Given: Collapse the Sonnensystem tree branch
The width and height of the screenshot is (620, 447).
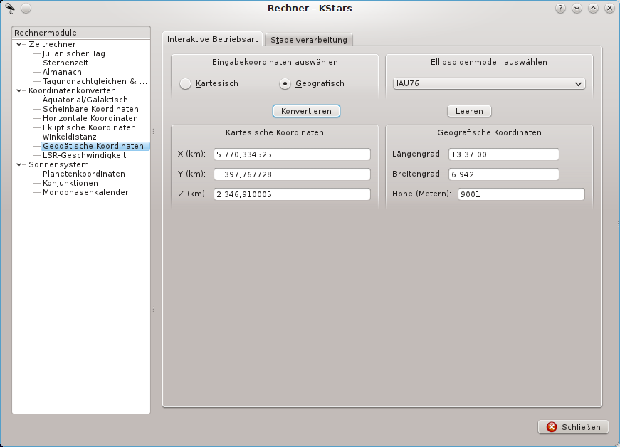Looking at the screenshot, I should pyautogui.click(x=19, y=164).
